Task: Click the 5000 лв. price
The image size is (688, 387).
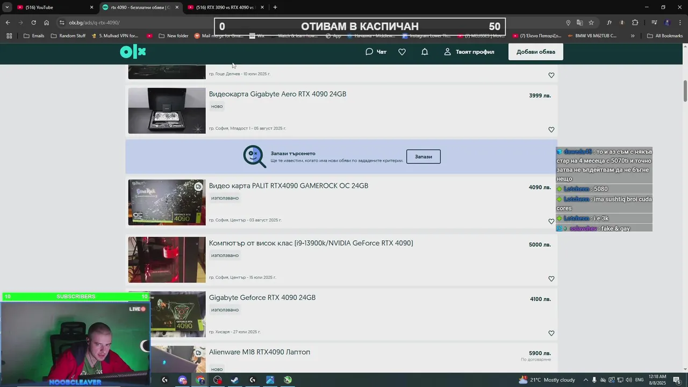Action: coord(540,245)
